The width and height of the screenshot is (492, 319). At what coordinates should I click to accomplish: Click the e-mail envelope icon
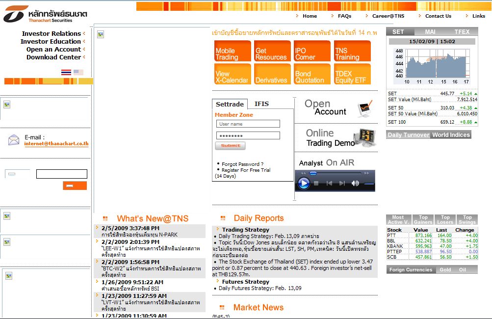point(14,140)
